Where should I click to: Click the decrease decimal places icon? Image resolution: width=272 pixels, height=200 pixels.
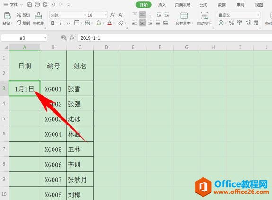[x=256, y=23]
